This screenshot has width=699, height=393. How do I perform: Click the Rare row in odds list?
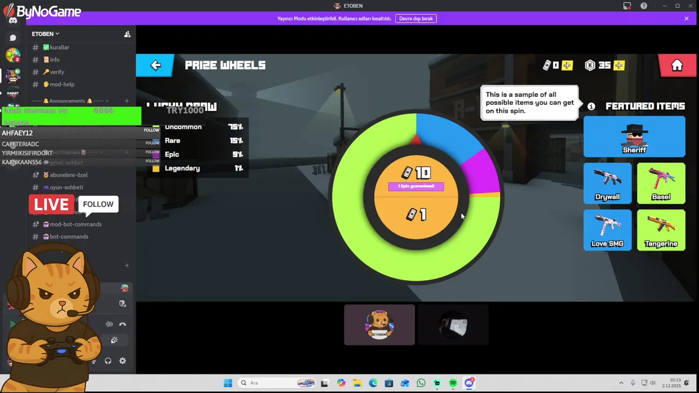click(198, 141)
